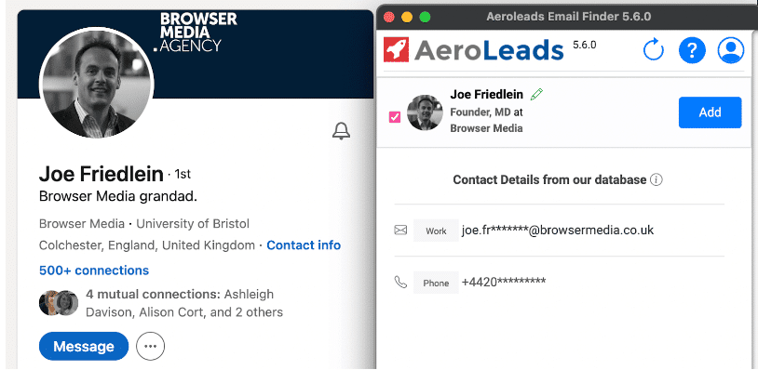
Task: Click the Add button in AeroLeads
Action: pos(710,112)
